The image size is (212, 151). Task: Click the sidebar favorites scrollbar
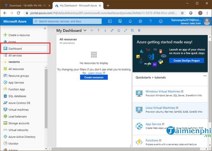point(46,98)
